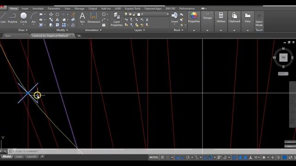The height and width of the screenshot is (166, 296).
Task: Click the Dimension tool
Action: pos(94,18)
